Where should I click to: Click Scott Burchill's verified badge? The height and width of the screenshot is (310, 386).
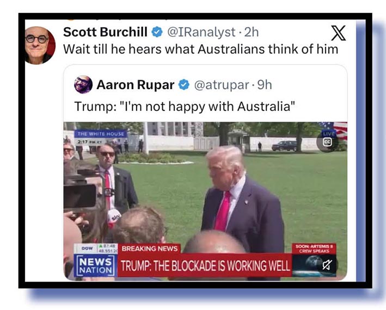point(157,32)
